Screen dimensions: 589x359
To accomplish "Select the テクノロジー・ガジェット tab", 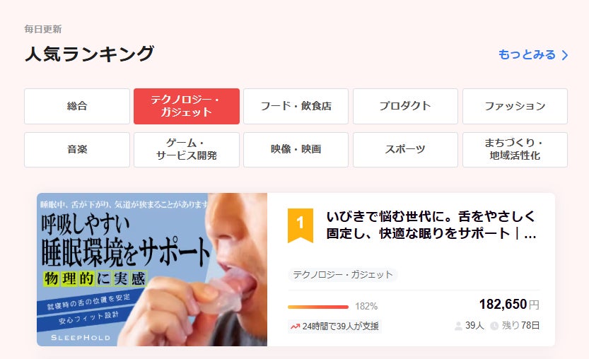I will [187, 106].
